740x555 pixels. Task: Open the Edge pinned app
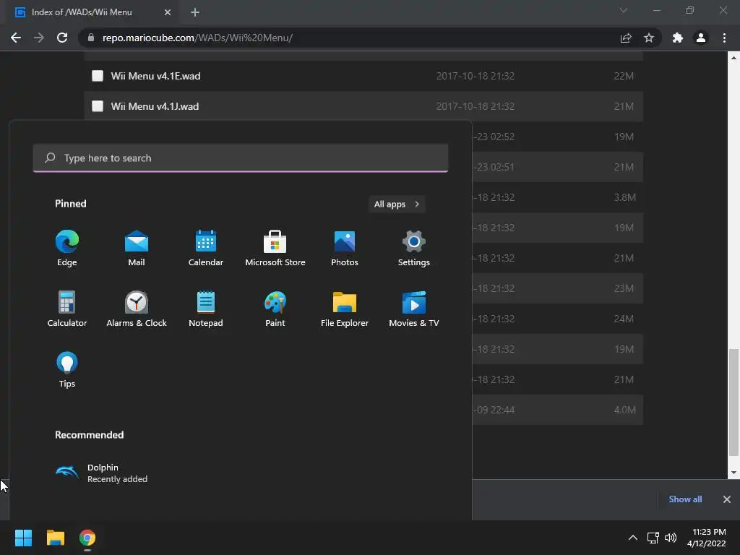point(67,249)
